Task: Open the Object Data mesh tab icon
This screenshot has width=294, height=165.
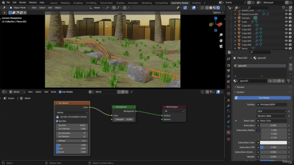Action: point(228,127)
